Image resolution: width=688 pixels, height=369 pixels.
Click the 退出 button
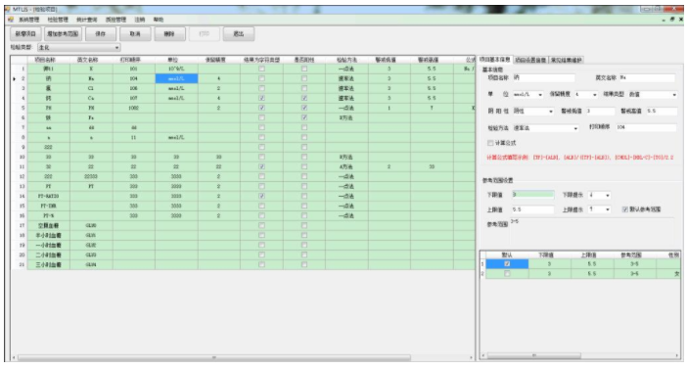point(238,34)
